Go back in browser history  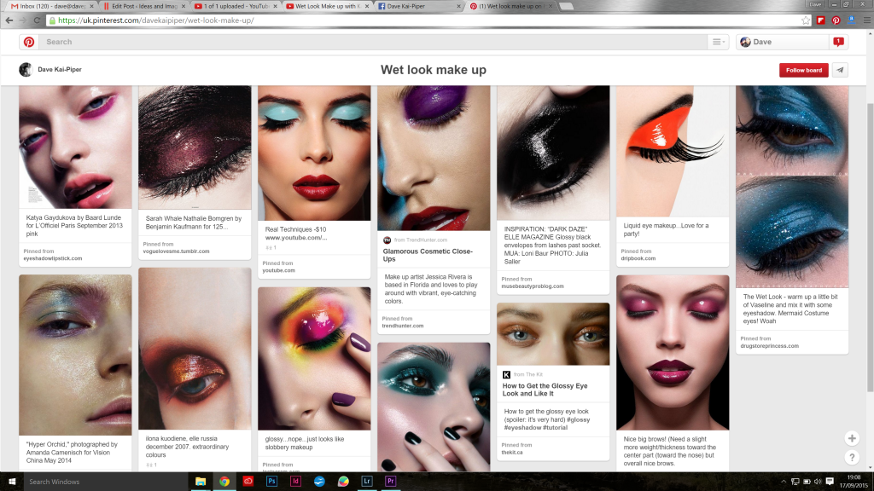click(9, 20)
